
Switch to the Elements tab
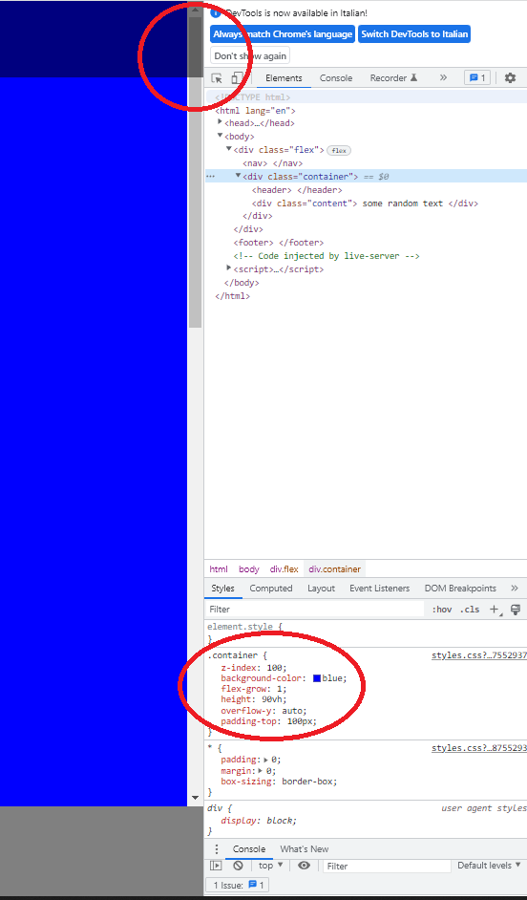284,78
